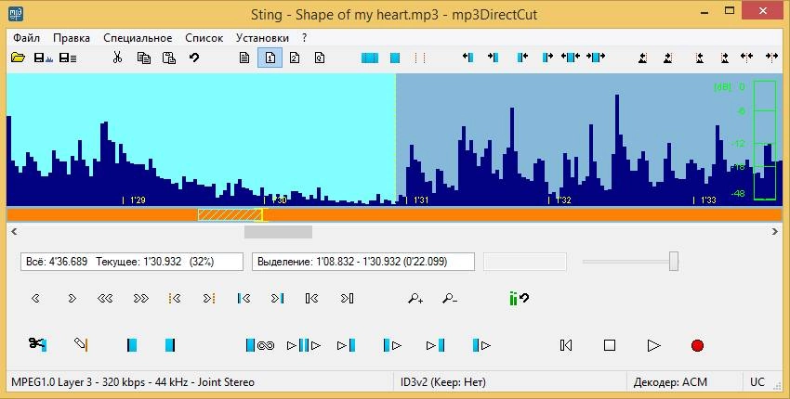The height and width of the screenshot is (399, 790).
Task: Open the Файл menu
Action: [x=26, y=38]
